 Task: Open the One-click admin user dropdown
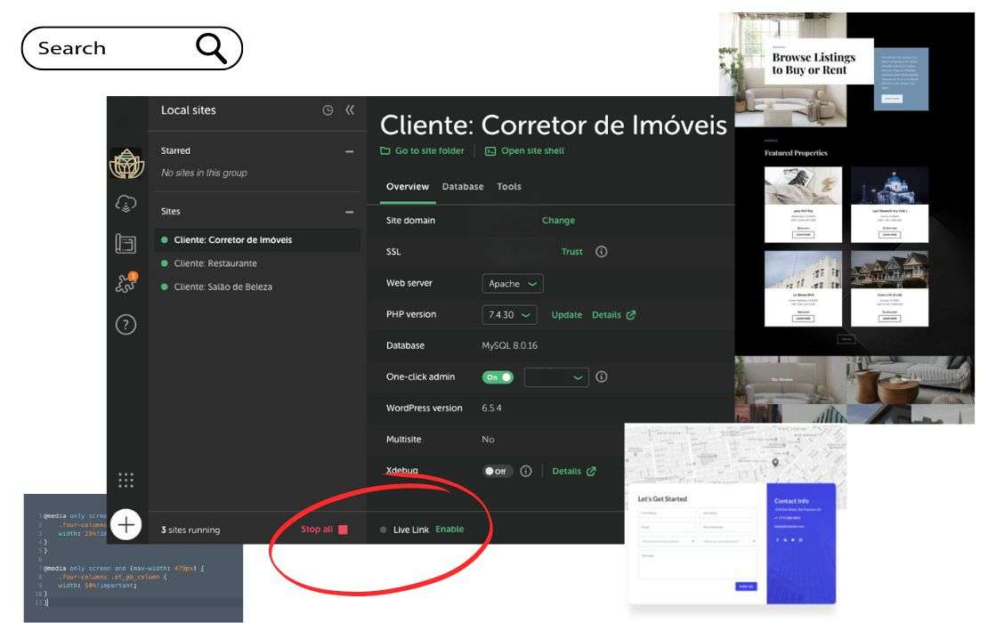[x=556, y=377]
